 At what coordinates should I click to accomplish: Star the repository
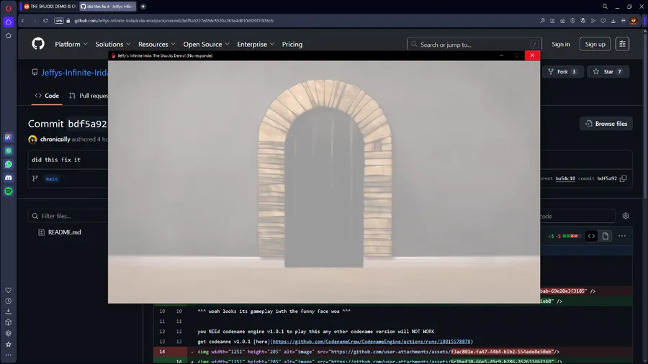tap(608, 72)
